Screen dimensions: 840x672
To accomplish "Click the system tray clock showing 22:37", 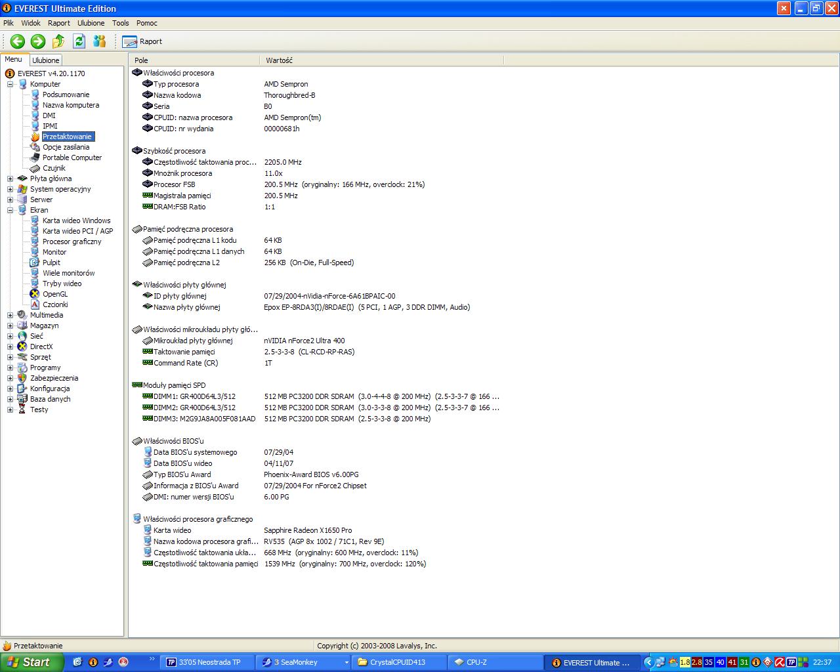I will [x=822, y=662].
